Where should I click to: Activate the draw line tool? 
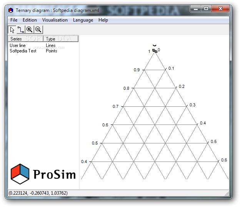(21, 30)
